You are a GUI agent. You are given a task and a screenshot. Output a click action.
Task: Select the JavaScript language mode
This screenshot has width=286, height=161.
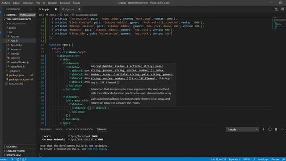pyautogui.click(x=263, y=159)
